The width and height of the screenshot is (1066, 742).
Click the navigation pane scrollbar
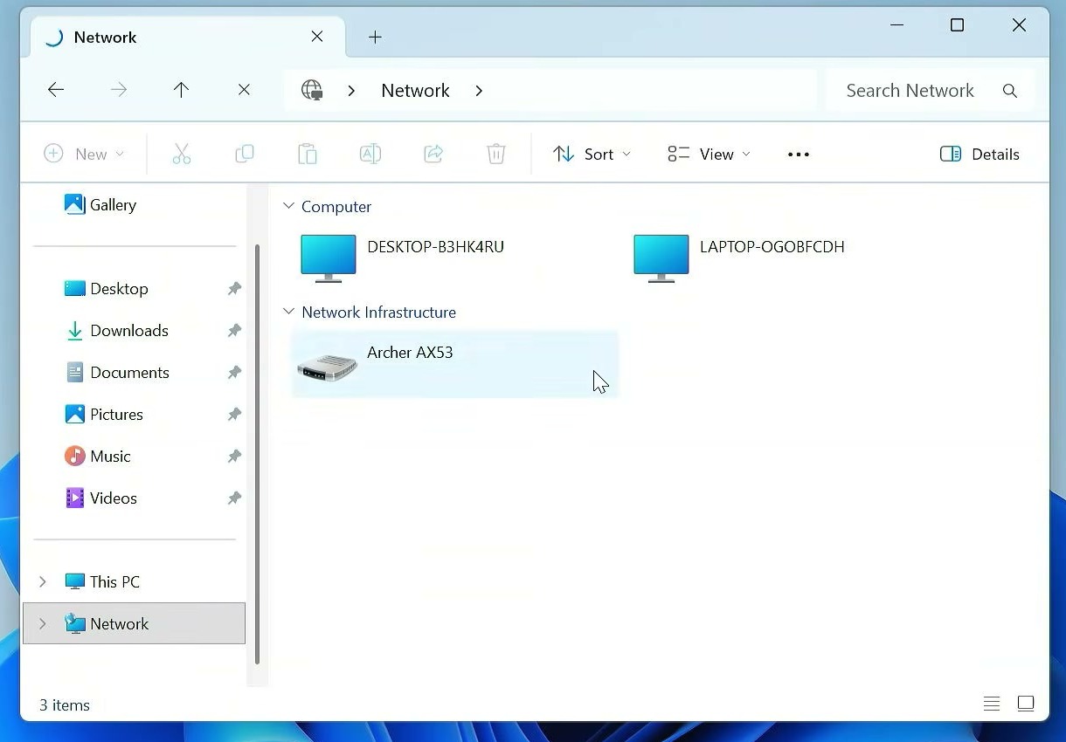coord(257,454)
